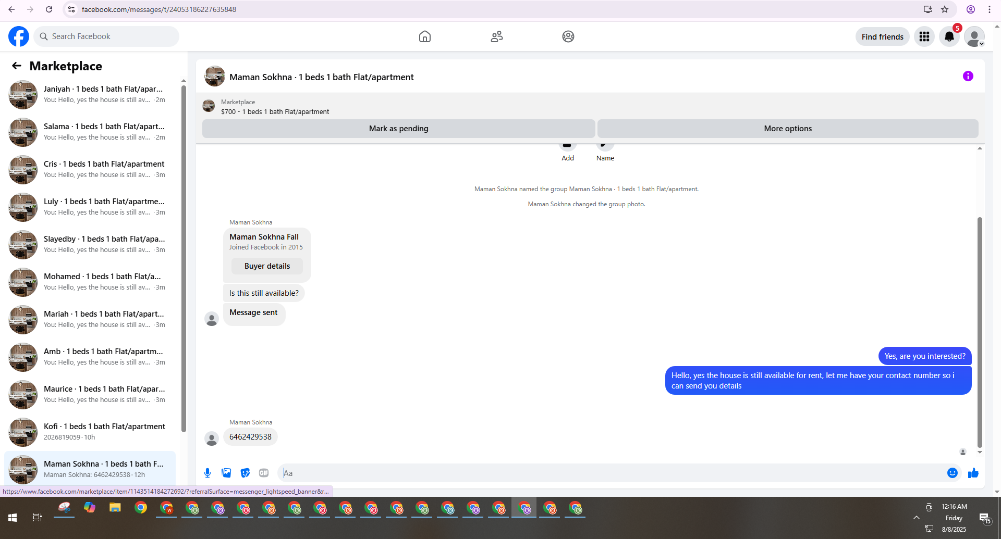This screenshot has width=1001, height=539.
Task: Open the account profile menu
Action: [974, 36]
